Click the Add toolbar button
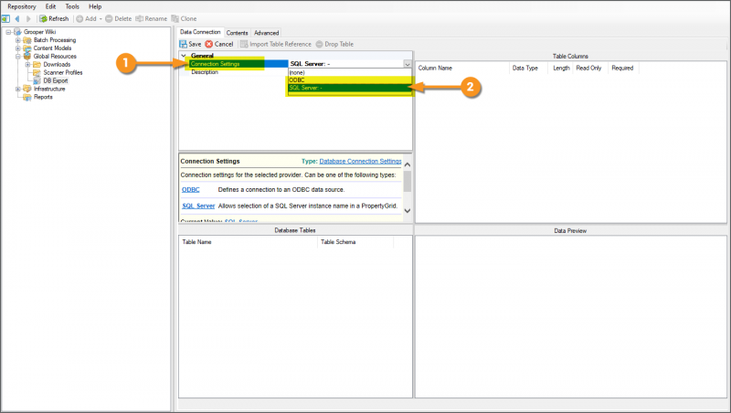 click(x=87, y=18)
